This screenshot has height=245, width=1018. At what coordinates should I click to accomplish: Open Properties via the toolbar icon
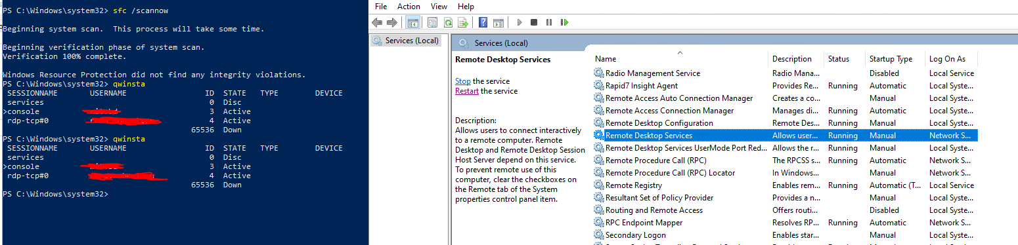(x=432, y=22)
